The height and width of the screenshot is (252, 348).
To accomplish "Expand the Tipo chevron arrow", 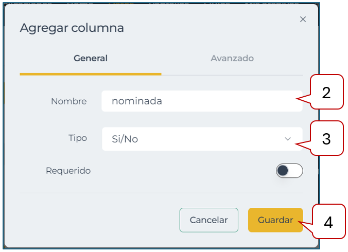I will point(288,139).
